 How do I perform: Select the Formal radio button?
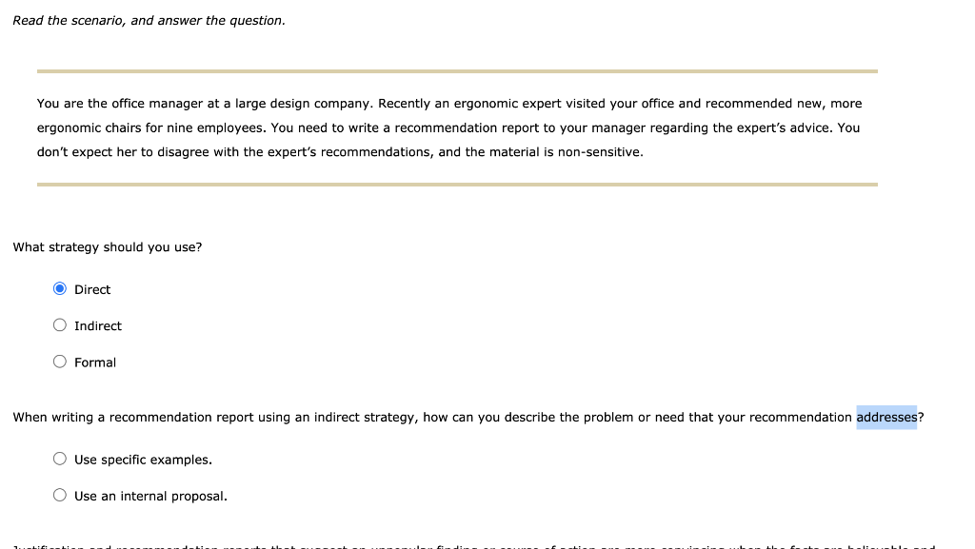coord(60,362)
